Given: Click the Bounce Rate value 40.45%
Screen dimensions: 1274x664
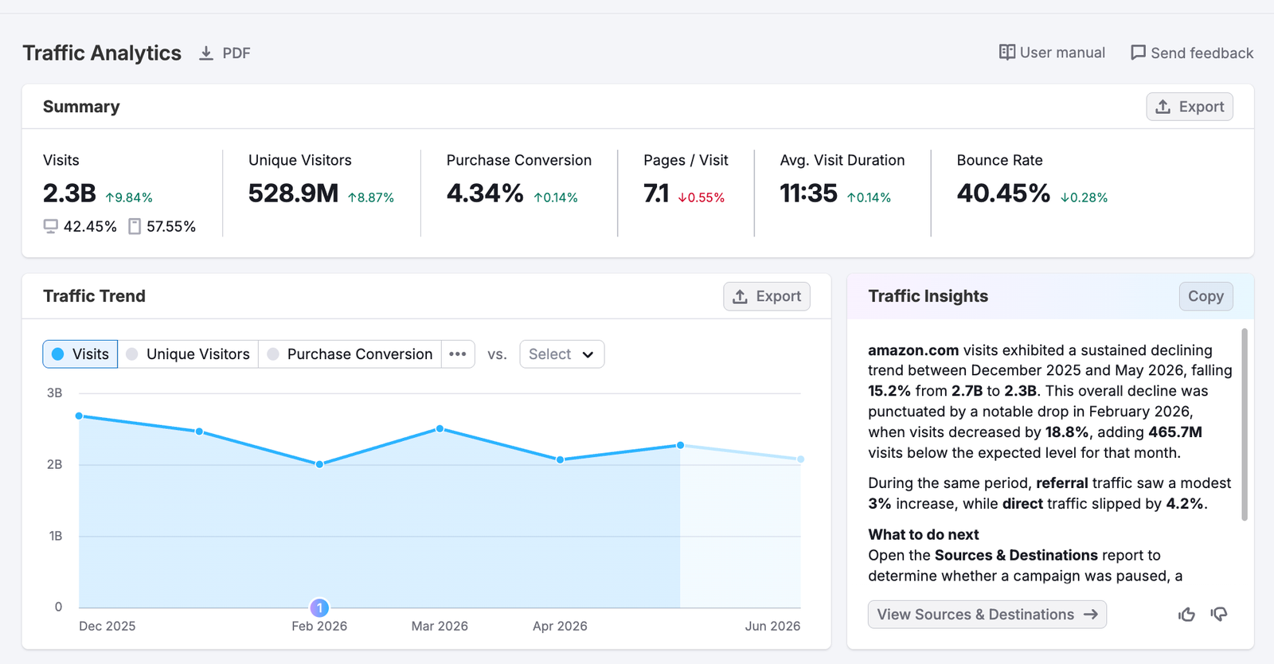Looking at the screenshot, I should [x=1003, y=193].
